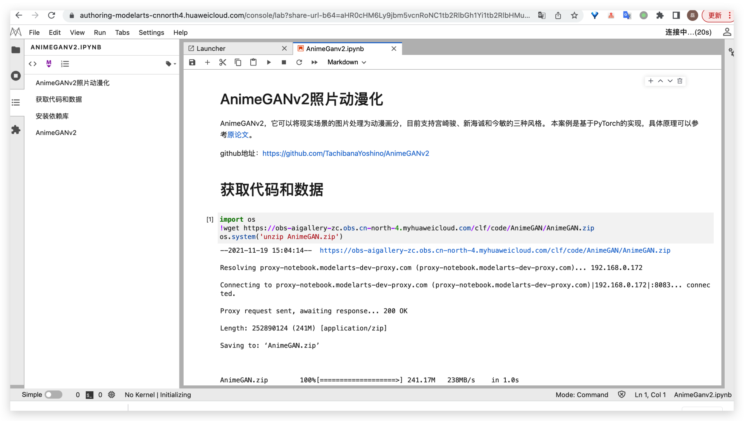The height and width of the screenshot is (421, 744).
Task: Delete the cell with the trash icon
Action: click(680, 81)
